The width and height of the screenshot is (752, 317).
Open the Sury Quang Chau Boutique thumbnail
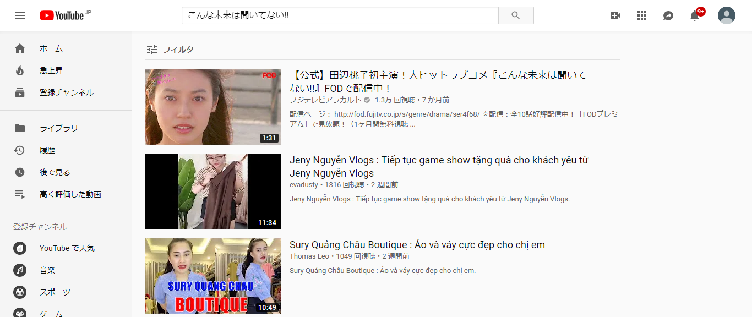[213, 276]
